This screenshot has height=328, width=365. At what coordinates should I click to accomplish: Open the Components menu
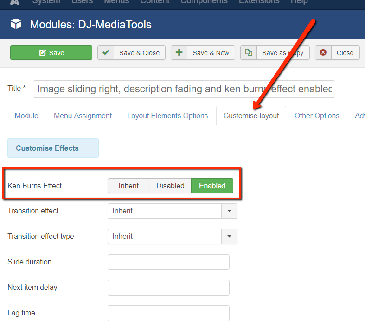pyautogui.click(x=204, y=2)
